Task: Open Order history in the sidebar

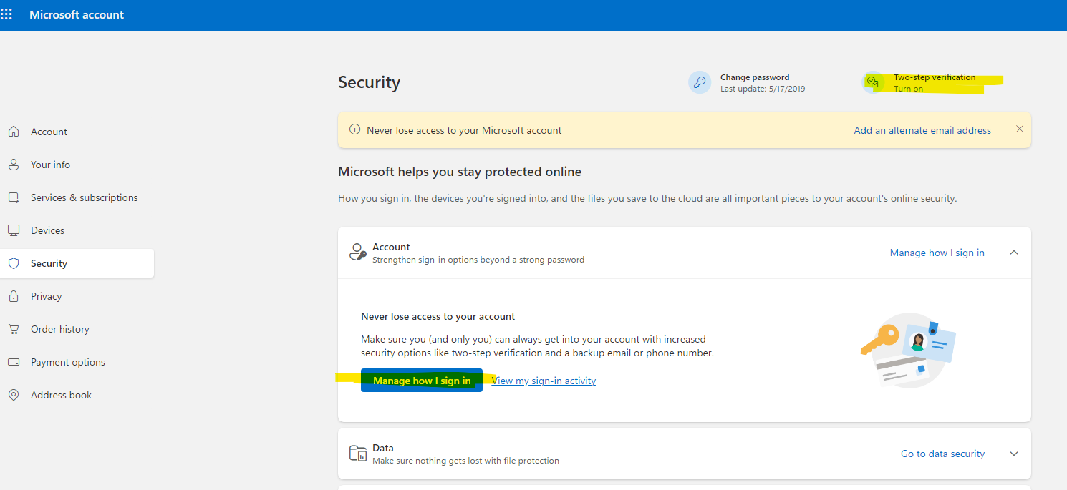Action: tap(60, 329)
